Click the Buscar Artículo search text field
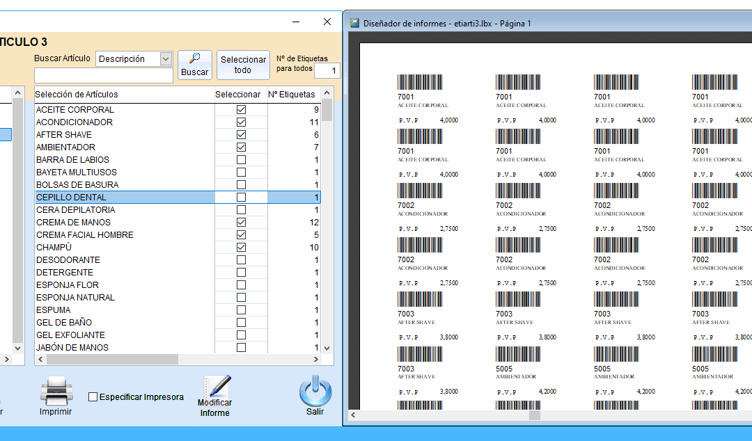This screenshot has width=752, height=441. (x=104, y=75)
